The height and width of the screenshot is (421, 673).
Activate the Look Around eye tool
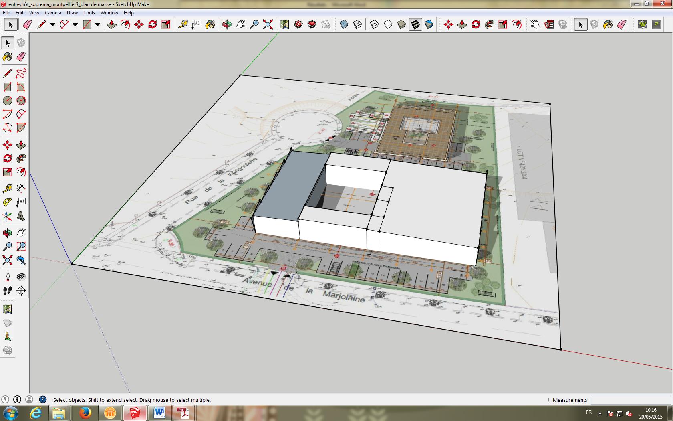pyautogui.click(x=21, y=277)
